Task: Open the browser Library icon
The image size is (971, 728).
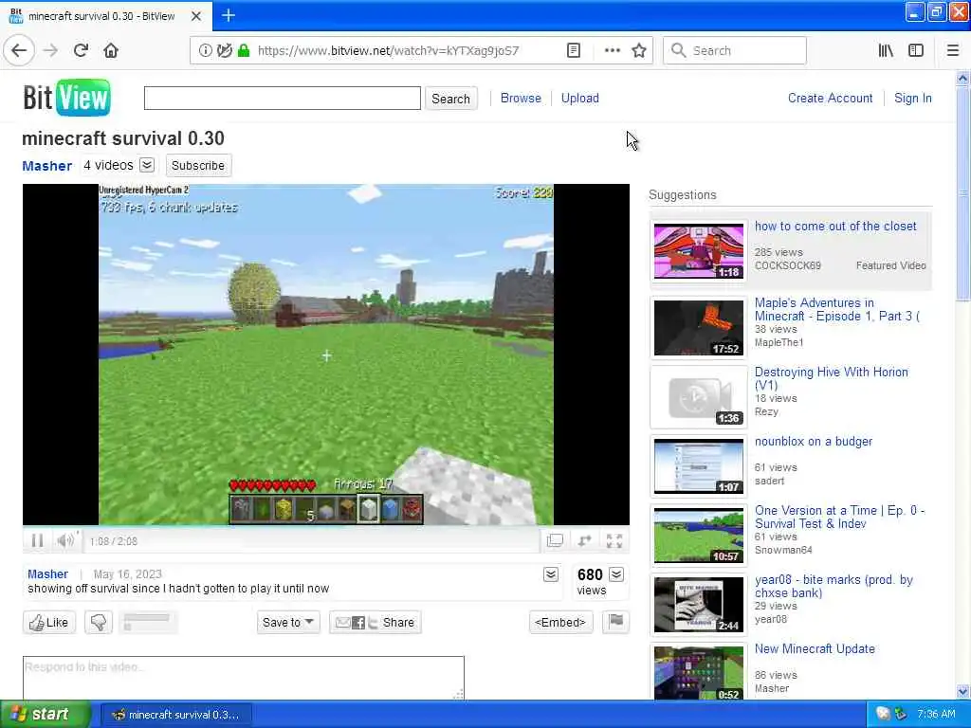Action: 886,50
